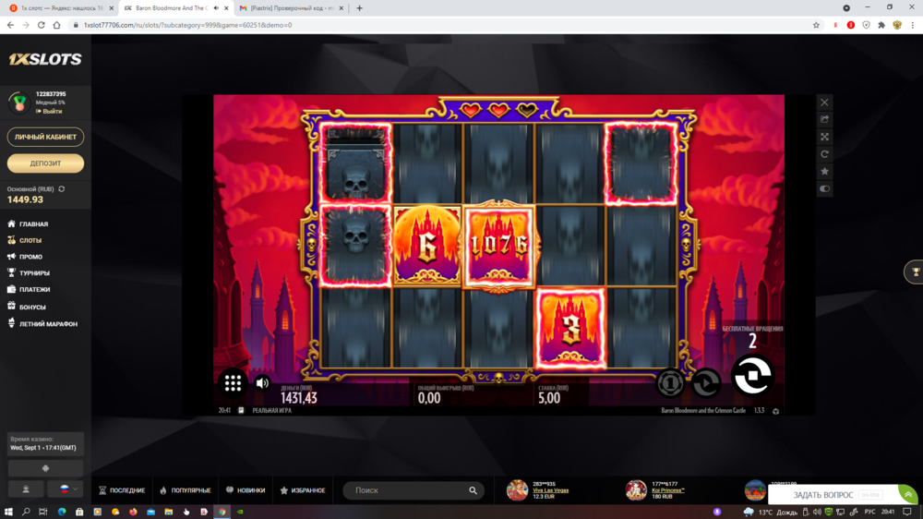Screen dimensions: 923x519
Task: Refresh the main RUB balance
Action: pos(61,189)
